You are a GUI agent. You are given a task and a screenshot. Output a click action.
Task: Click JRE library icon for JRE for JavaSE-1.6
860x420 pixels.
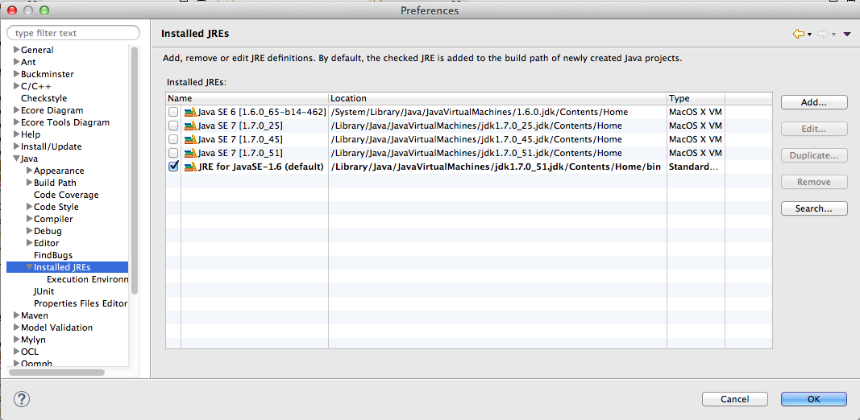(189, 167)
